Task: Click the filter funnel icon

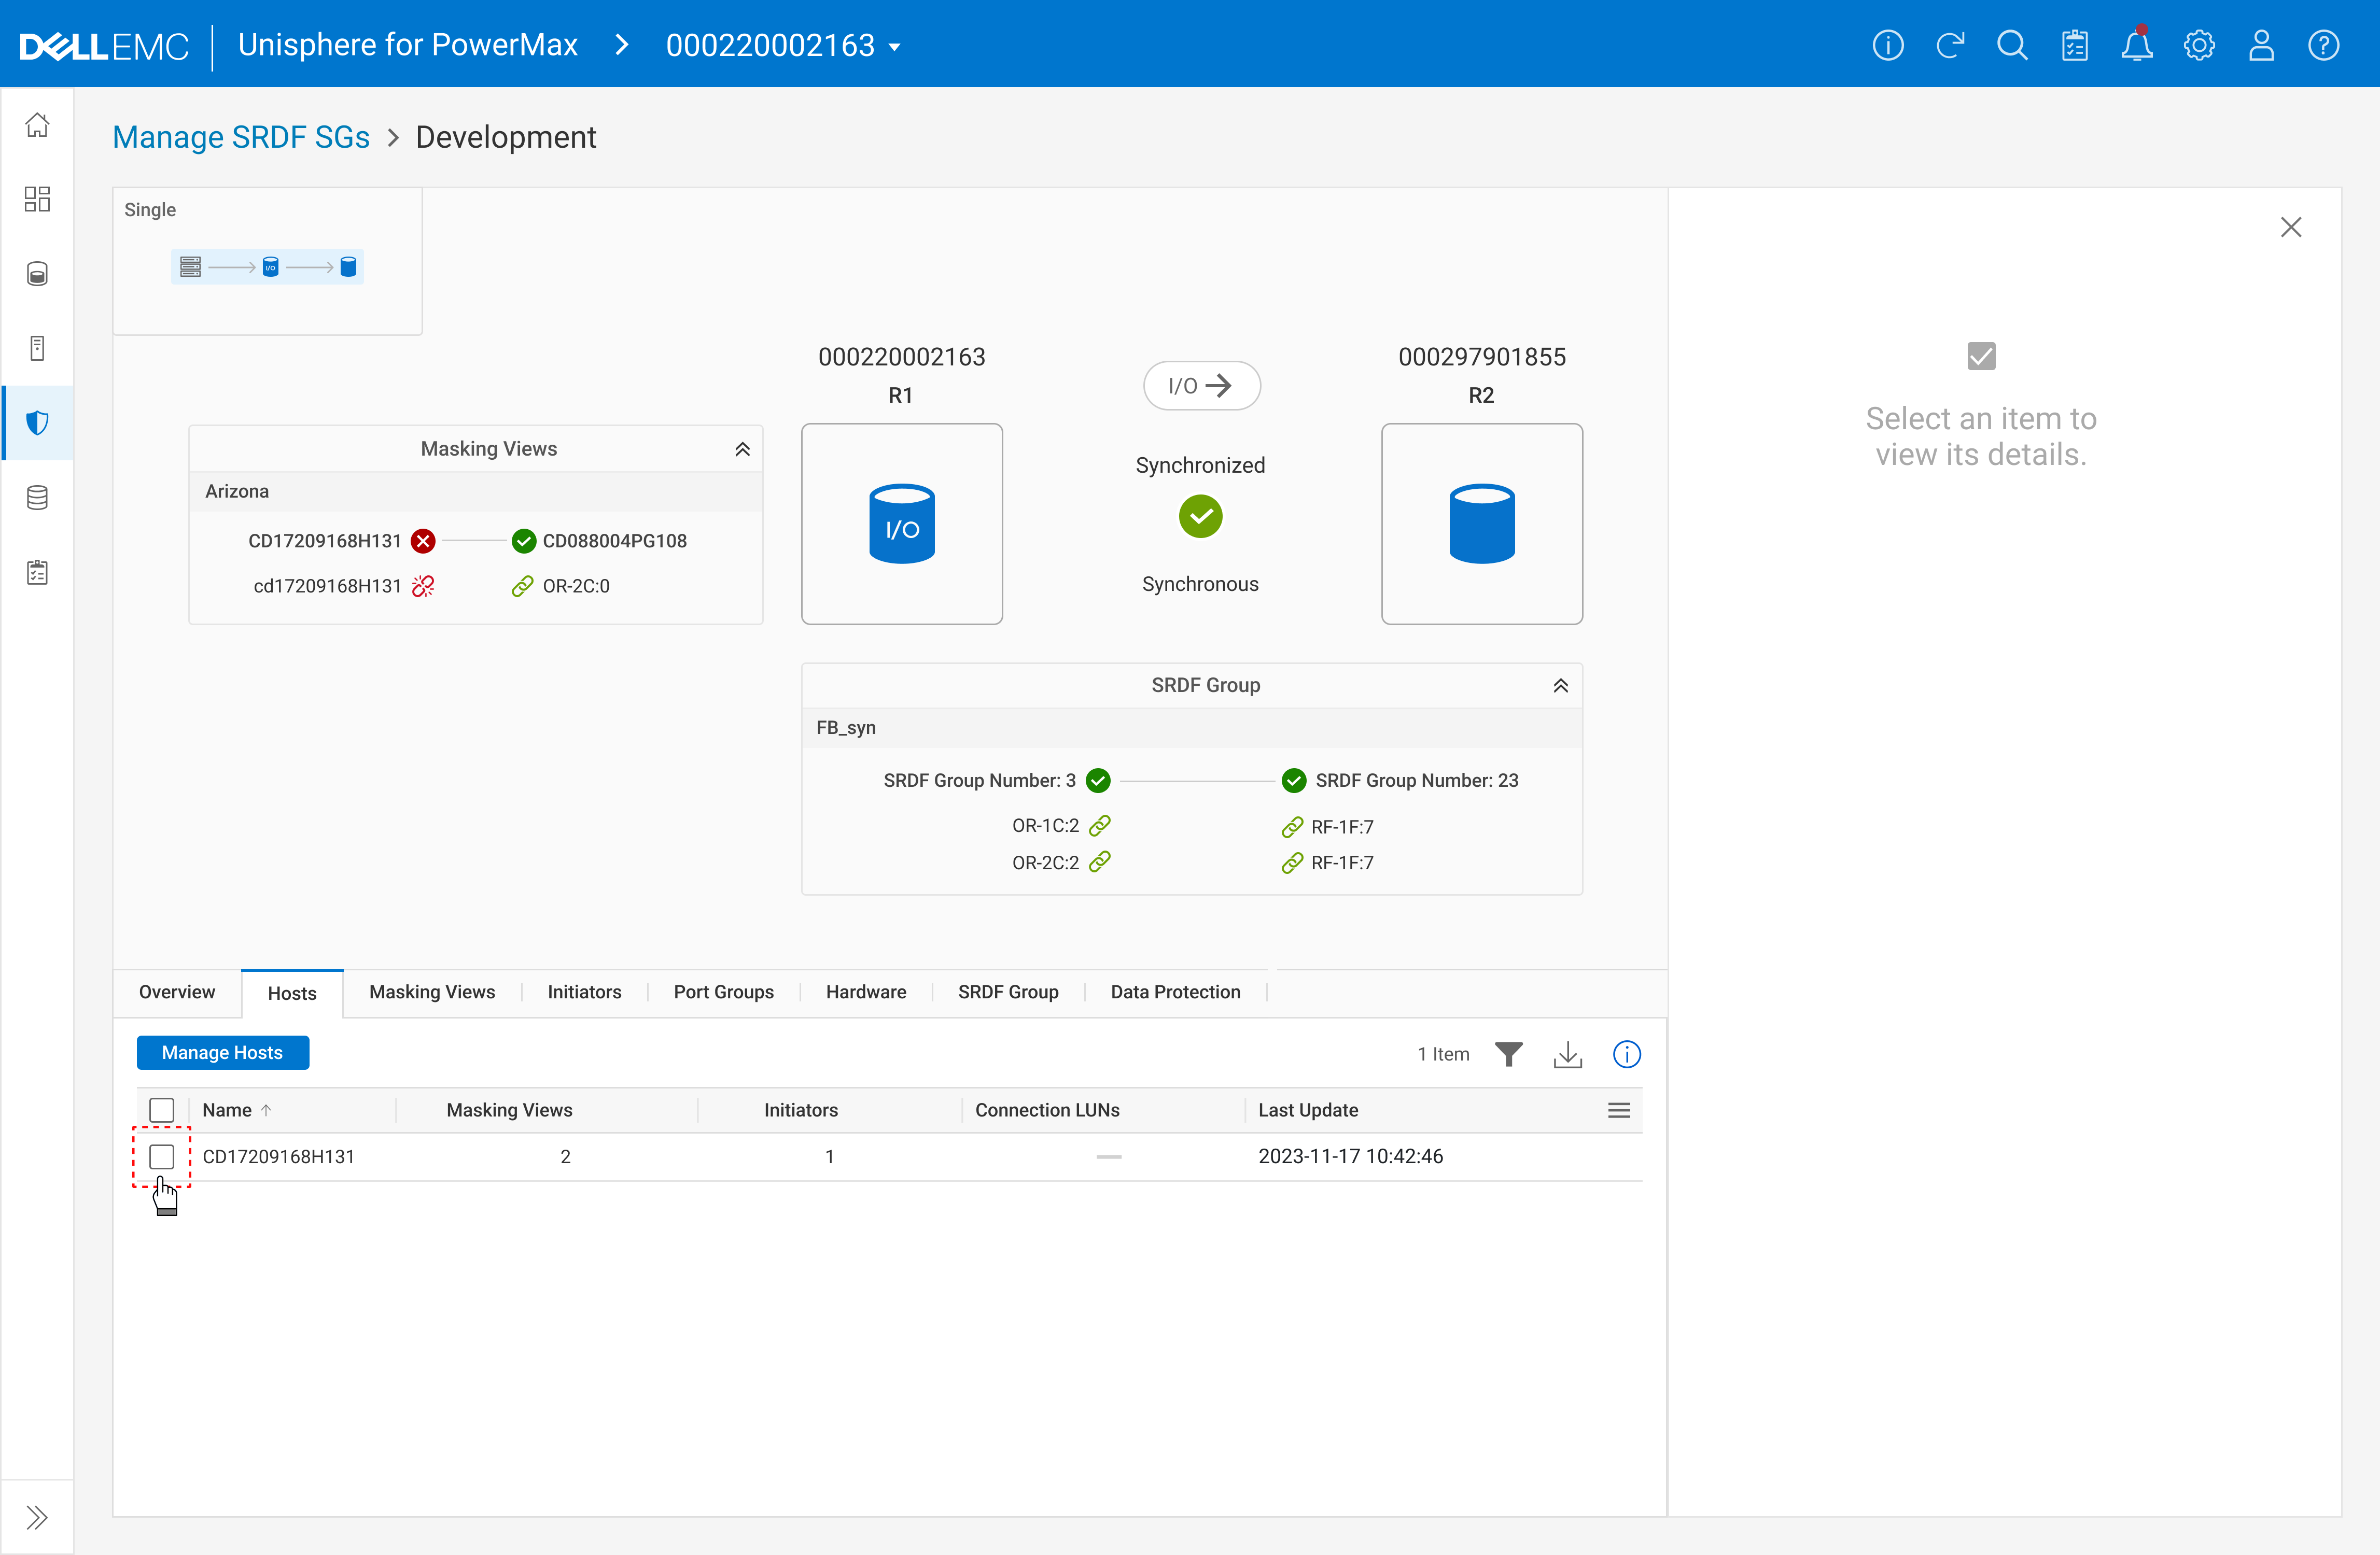Action: (1508, 1053)
